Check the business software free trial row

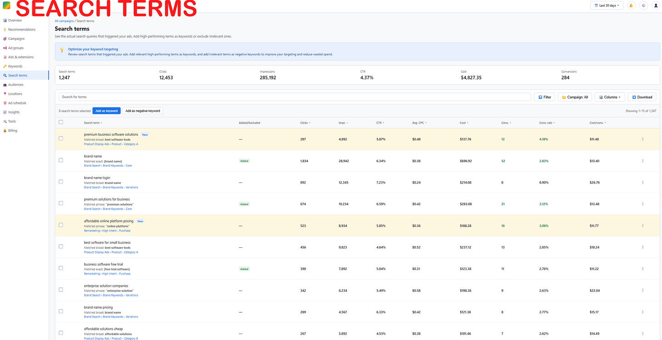(x=61, y=268)
